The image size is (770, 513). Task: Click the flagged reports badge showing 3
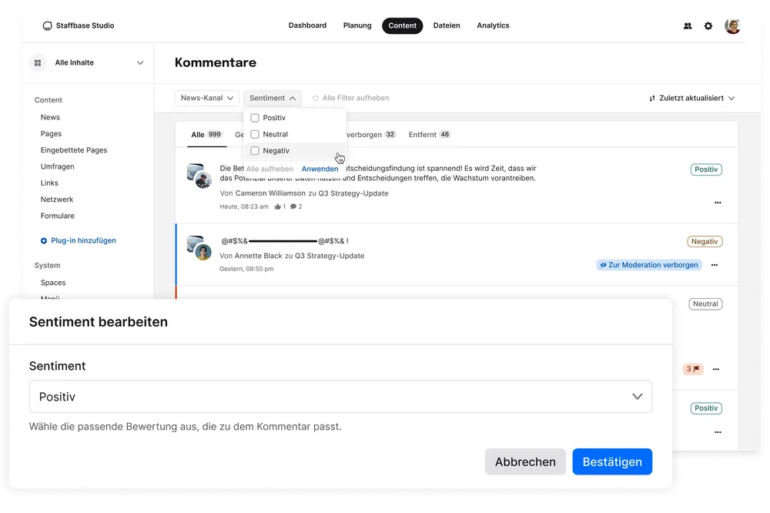tap(693, 369)
